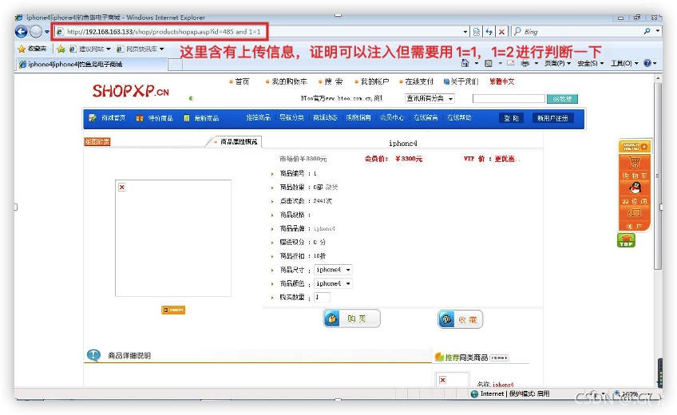
Task: Click the add to favorites bar star icon
Action: point(61,49)
